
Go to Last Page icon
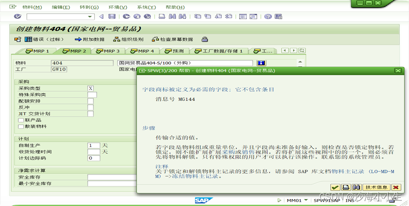click(229, 17)
